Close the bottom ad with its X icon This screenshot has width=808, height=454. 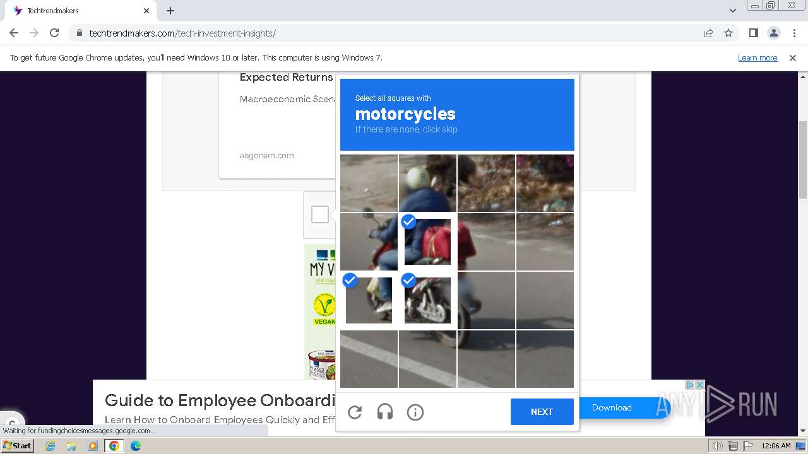coord(699,385)
